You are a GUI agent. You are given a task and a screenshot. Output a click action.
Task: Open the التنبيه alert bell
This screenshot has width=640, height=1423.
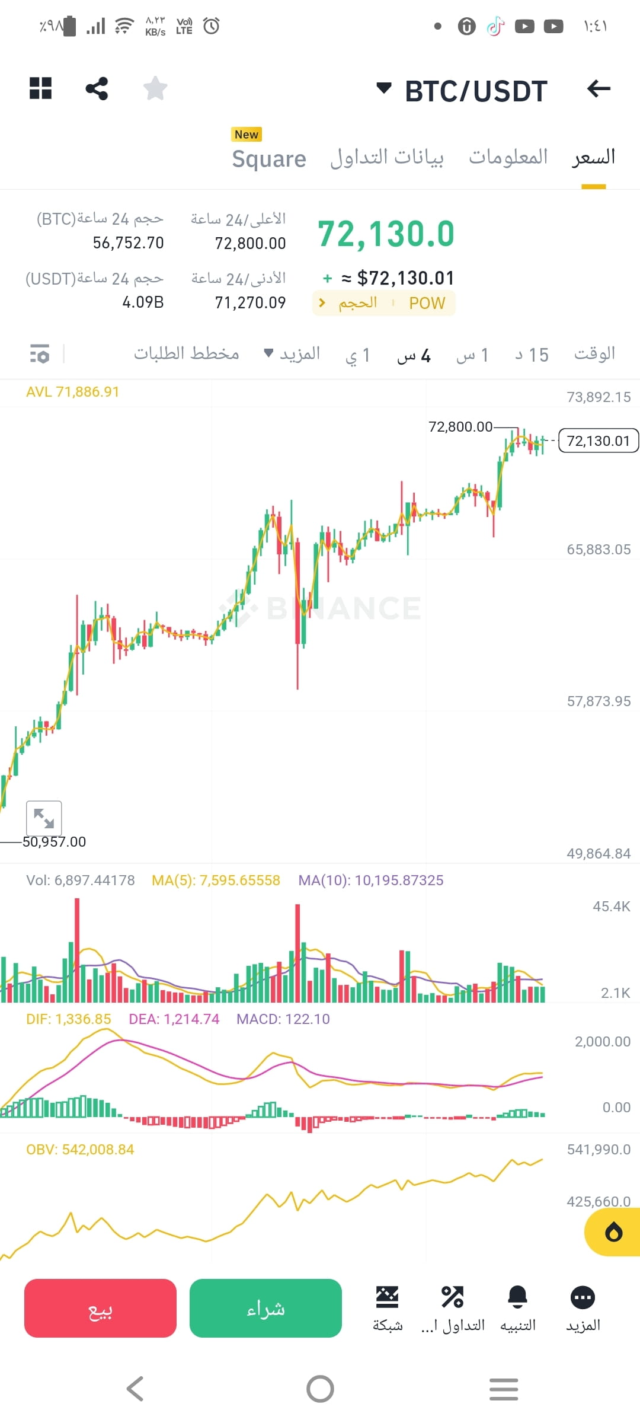518,1309
